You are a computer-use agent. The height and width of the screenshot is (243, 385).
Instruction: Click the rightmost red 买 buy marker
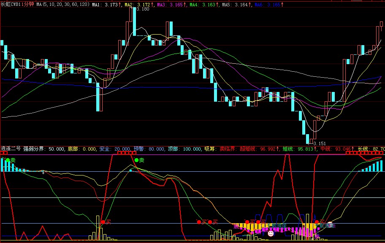pyautogui.click(x=317, y=222)
